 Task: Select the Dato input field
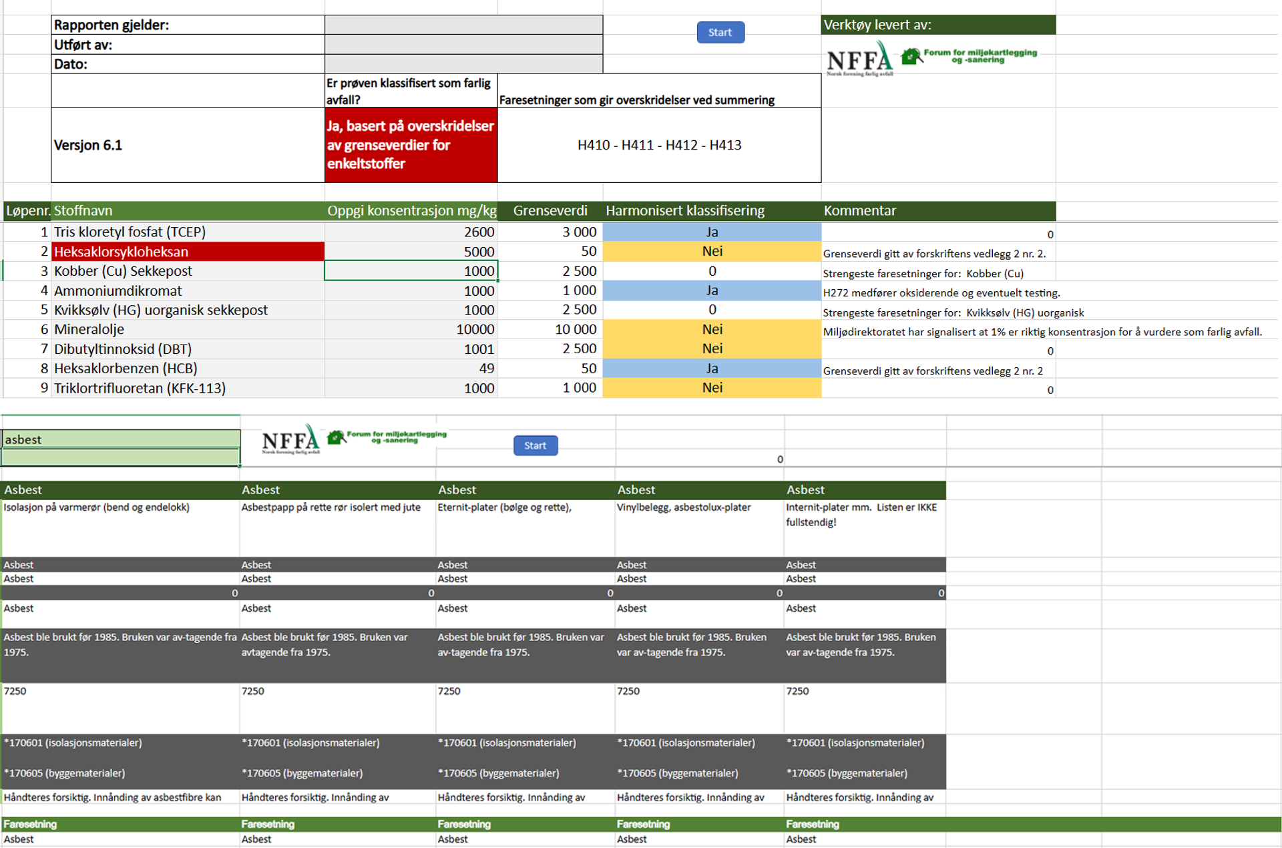(463, 64)
